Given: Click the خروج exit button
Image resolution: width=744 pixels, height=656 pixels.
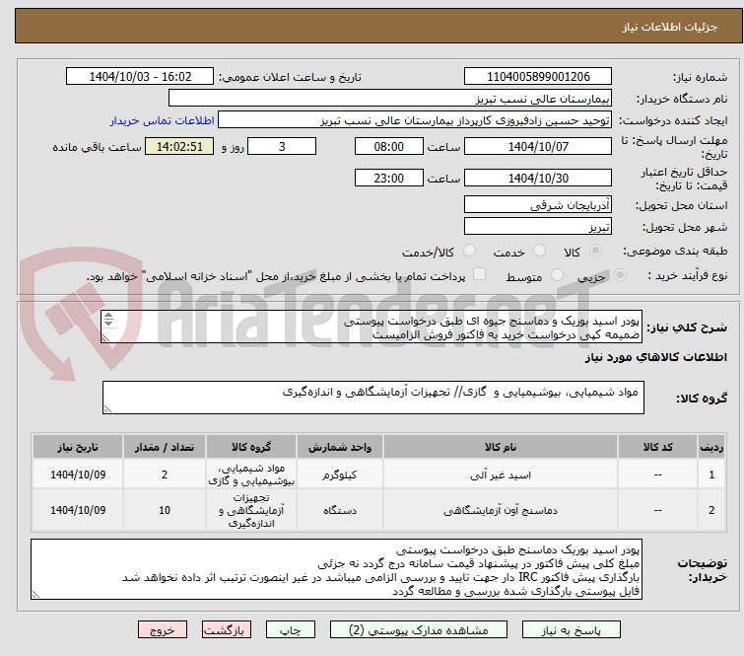Looking at the screenshot, I should pyautogui.click(x=163, y=630).
